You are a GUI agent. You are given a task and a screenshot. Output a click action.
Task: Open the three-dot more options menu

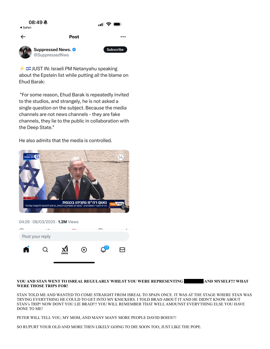pyautogui.click(x=123, y=37)
